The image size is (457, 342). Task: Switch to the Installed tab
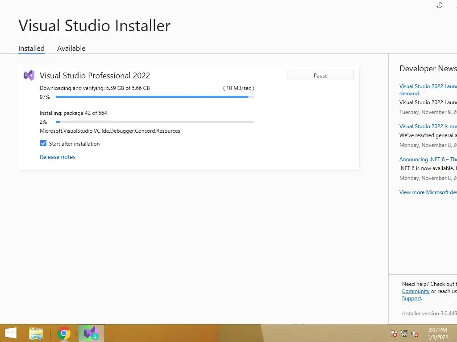click(x=32, y=48)
